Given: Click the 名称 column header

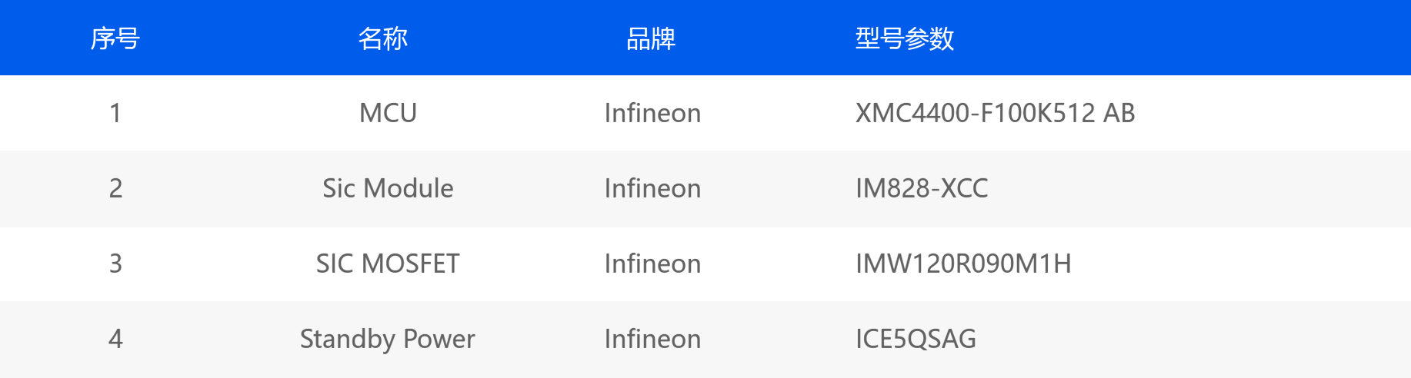Looking at the screenshot, I should (383, 38).
